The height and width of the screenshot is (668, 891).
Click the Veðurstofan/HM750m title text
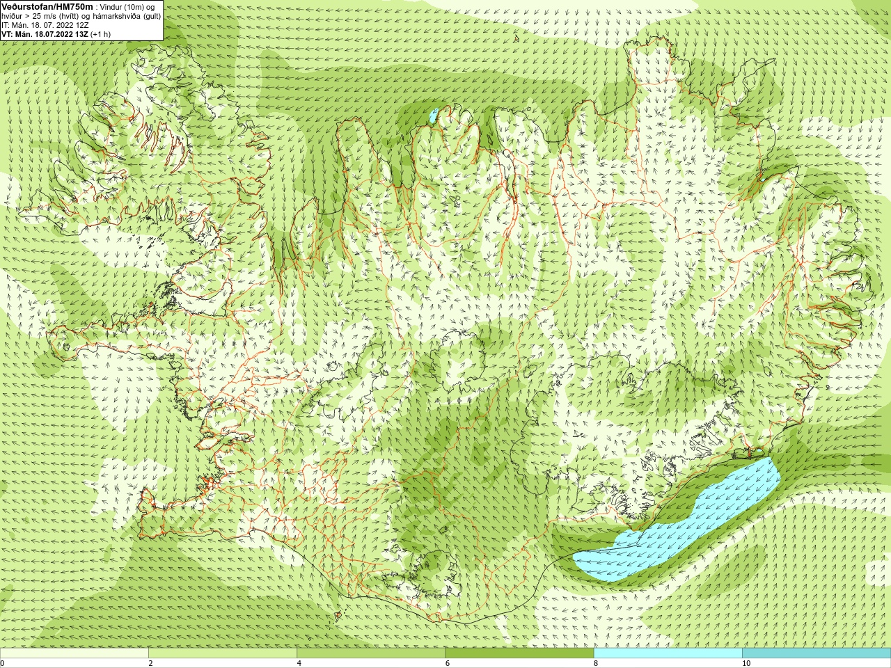(47, 6)
